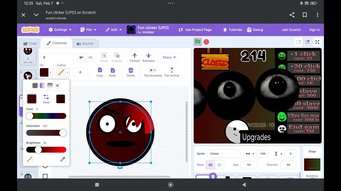Paste the copied shape

(x=112, y=72)
